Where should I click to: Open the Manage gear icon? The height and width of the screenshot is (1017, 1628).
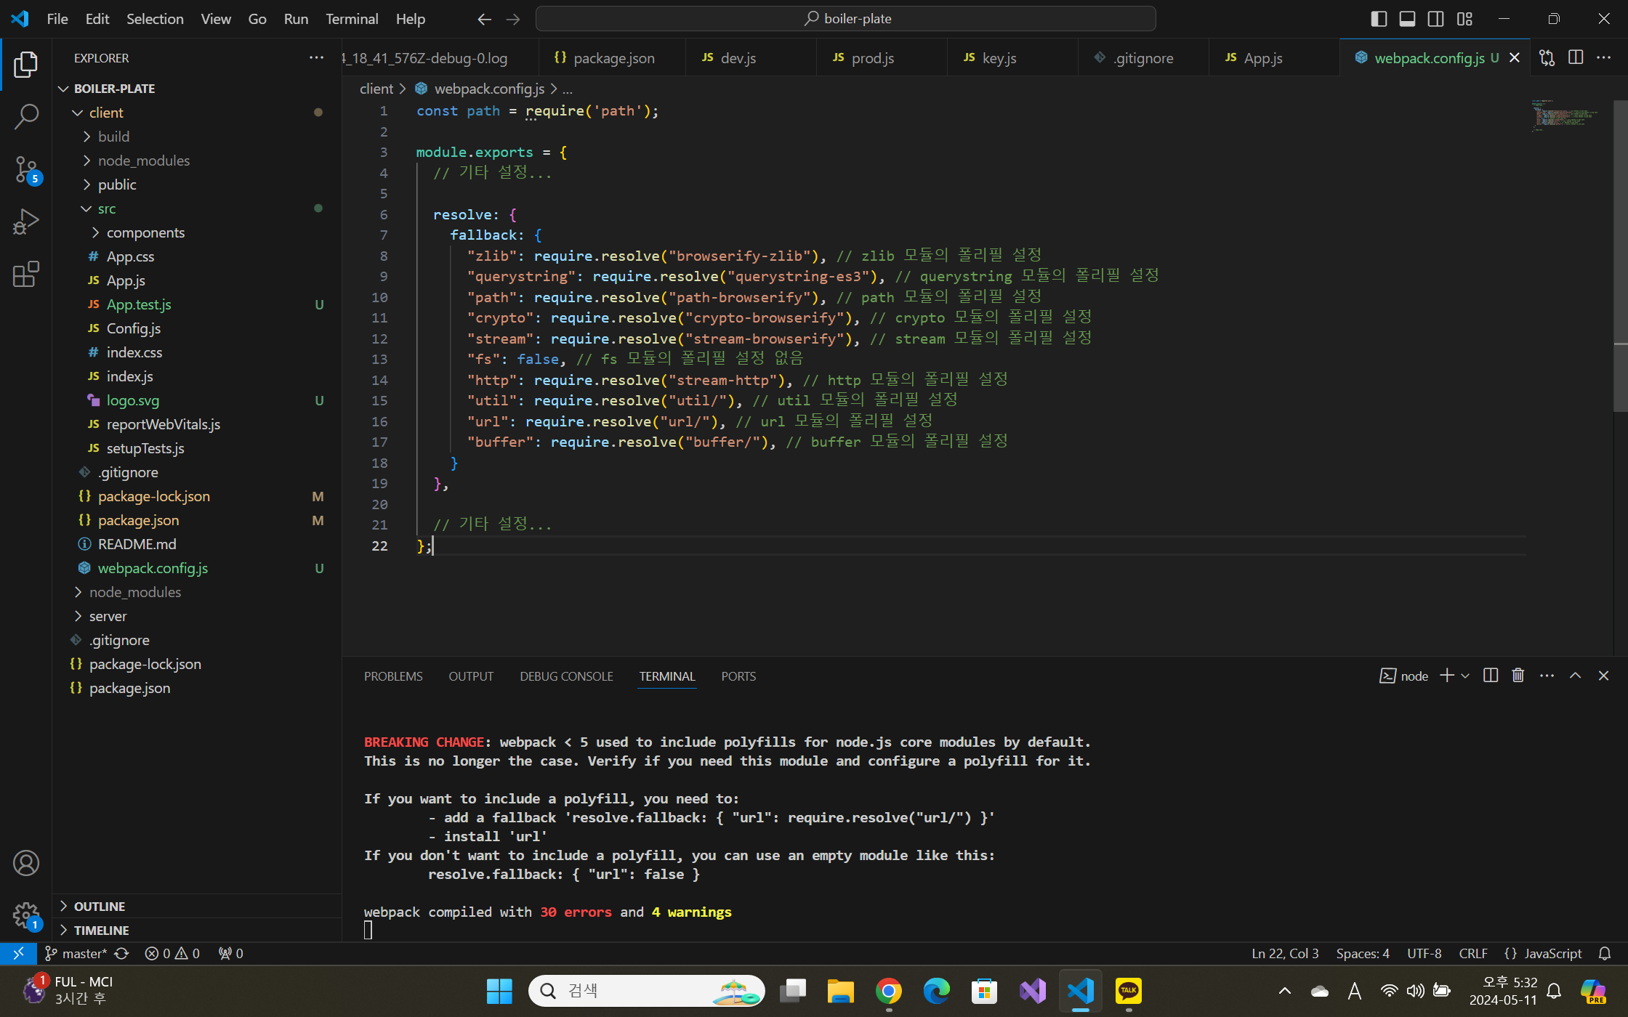(26, 916)
